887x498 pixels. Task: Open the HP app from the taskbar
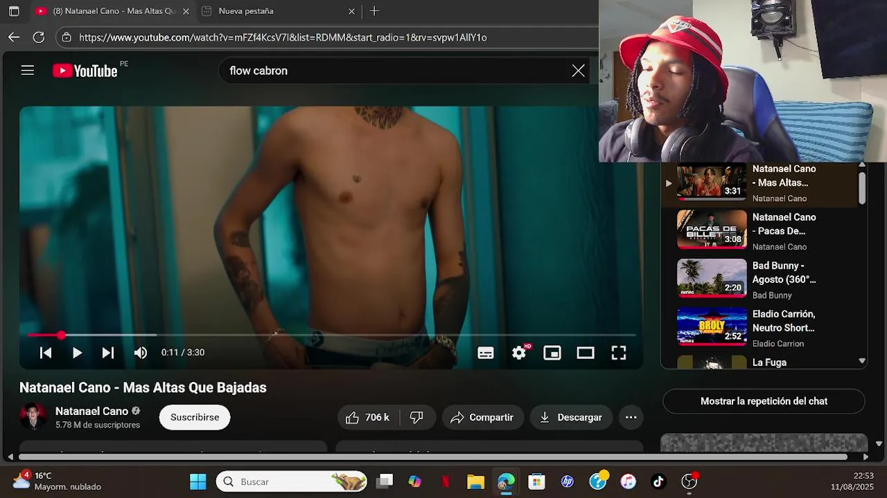[568, 481]
